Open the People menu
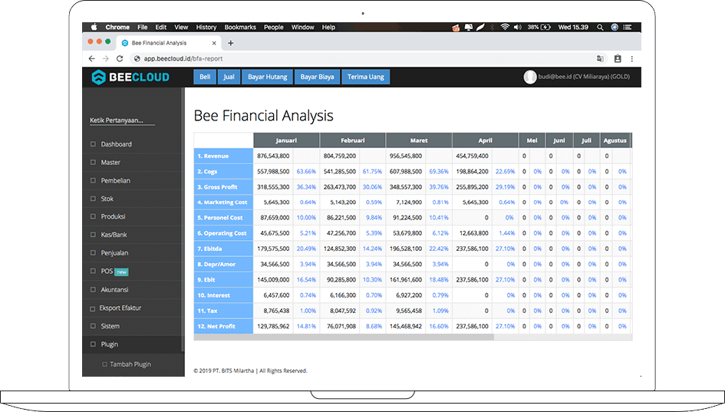Screen dimensions: 725x412 (274, 28)
